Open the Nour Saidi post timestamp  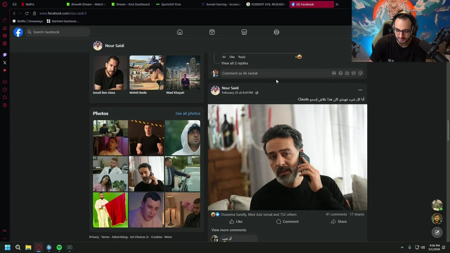tap(237, 93)
